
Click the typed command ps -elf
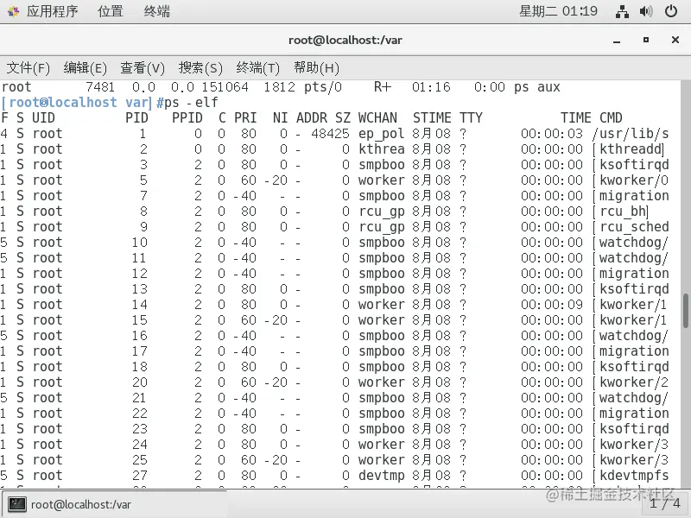pos(191,103)
